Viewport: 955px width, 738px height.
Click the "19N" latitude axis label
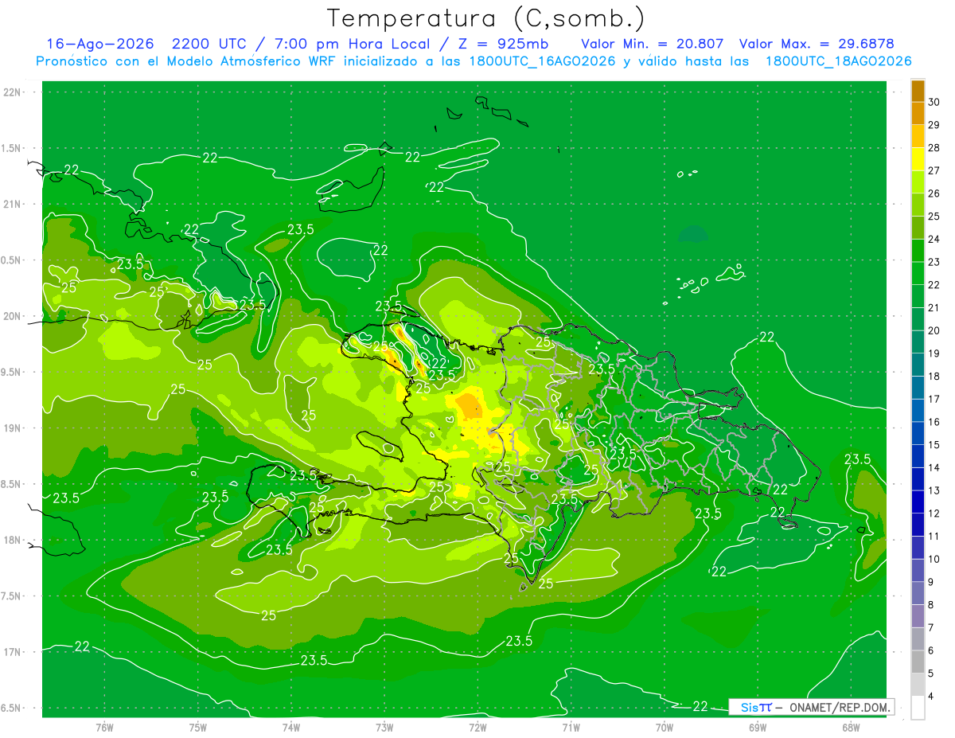pos(13,428)
